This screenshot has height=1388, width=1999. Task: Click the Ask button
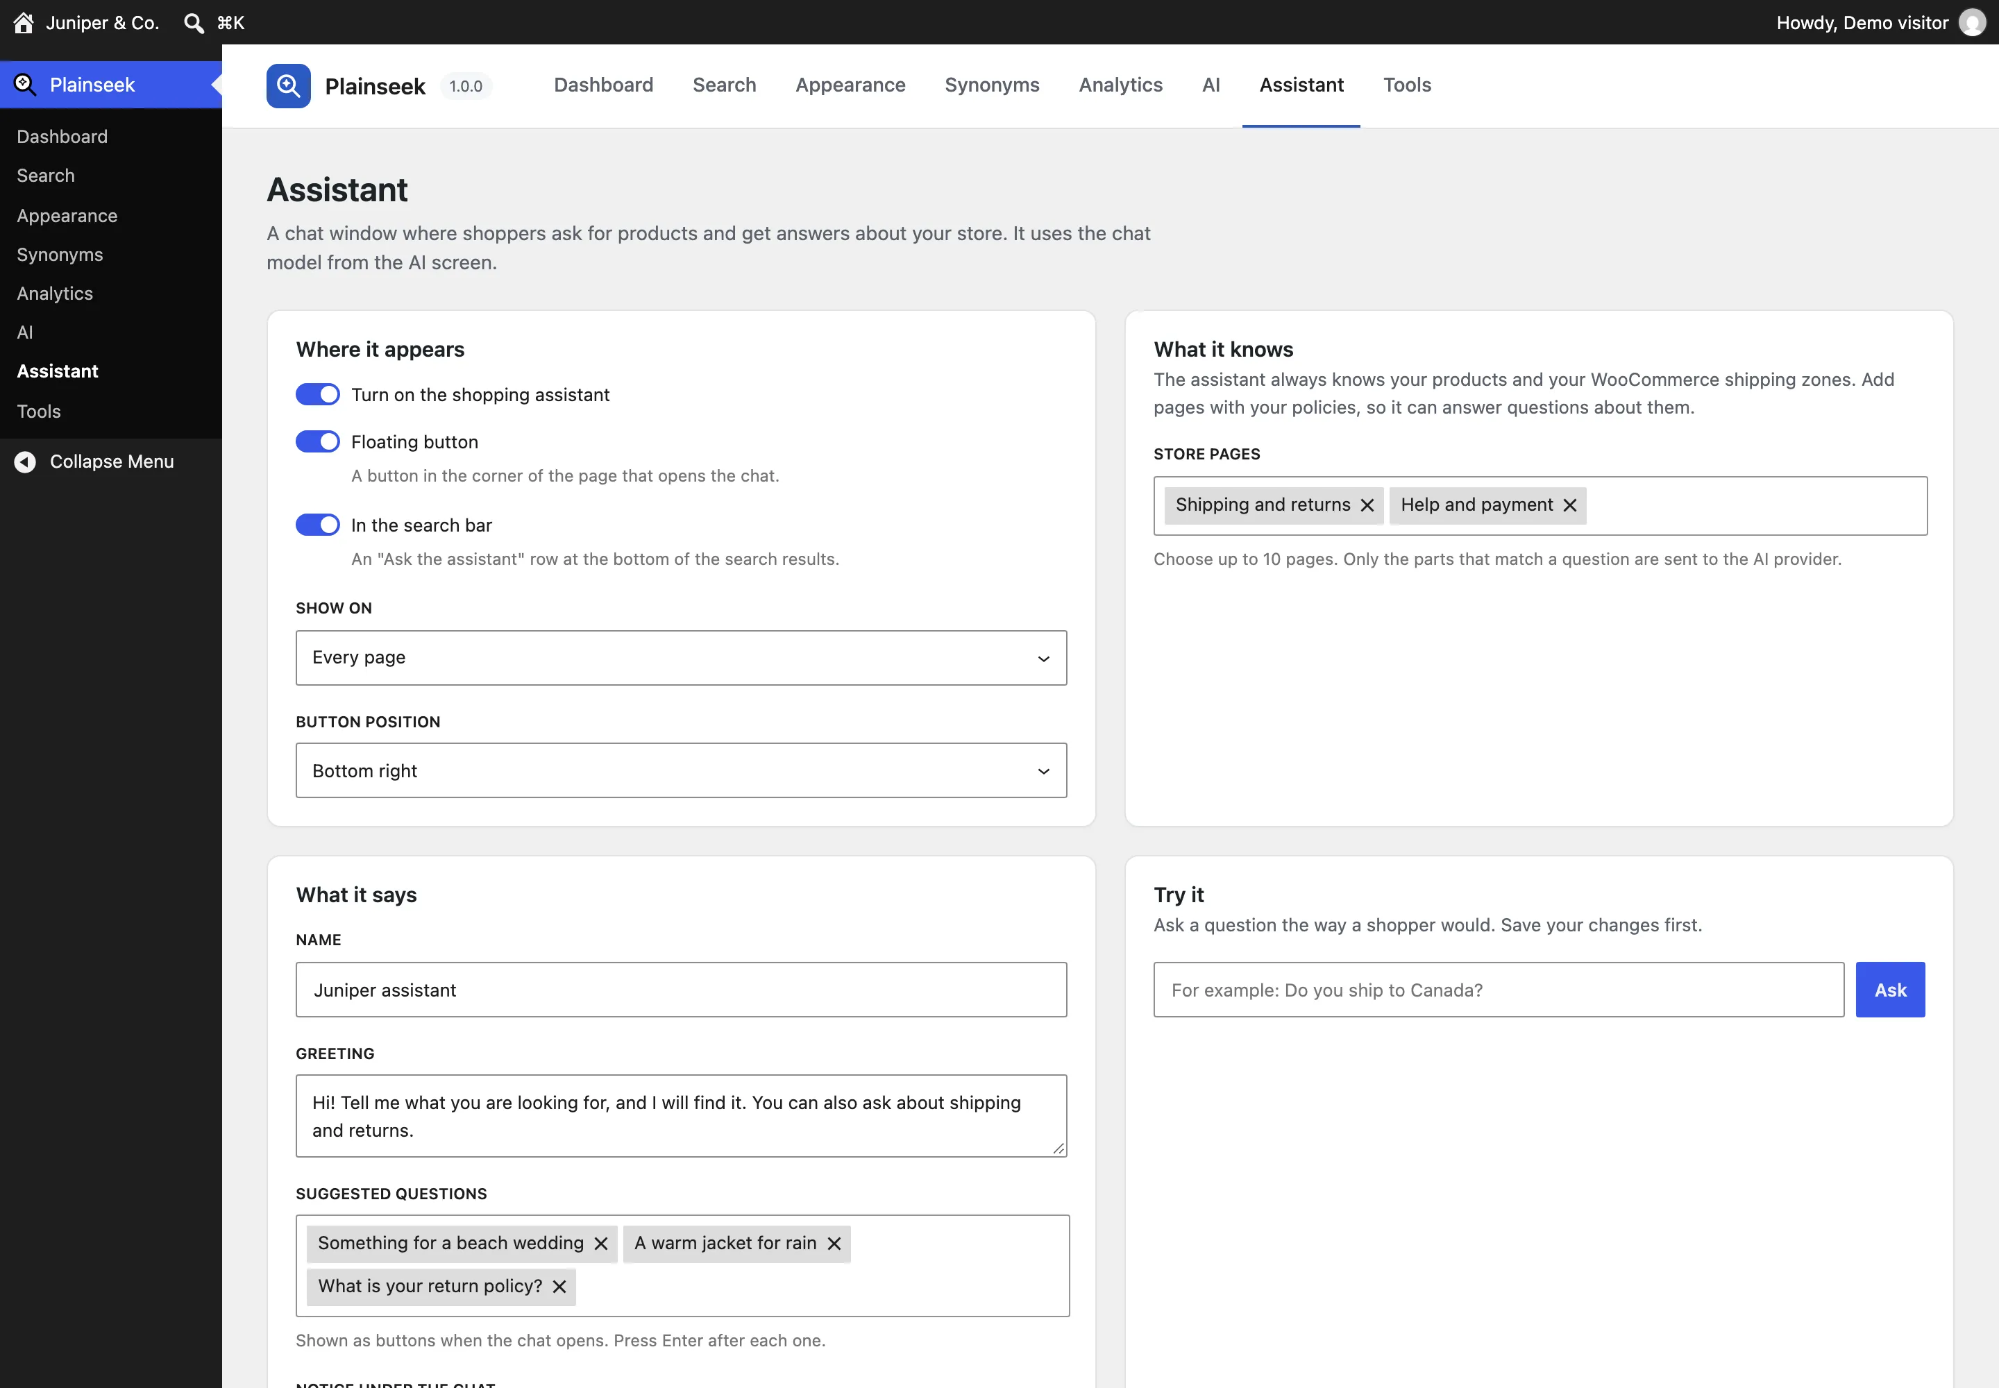coord(1889,990)
